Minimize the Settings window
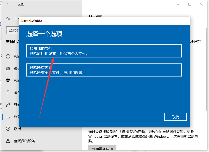The width and height of the screenshot is (209, 152). tap(178, 4)
